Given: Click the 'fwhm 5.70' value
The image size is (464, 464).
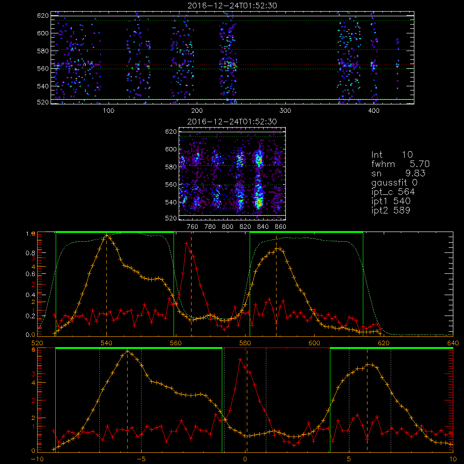Looking at the screenshot, I should click(400, 164).
